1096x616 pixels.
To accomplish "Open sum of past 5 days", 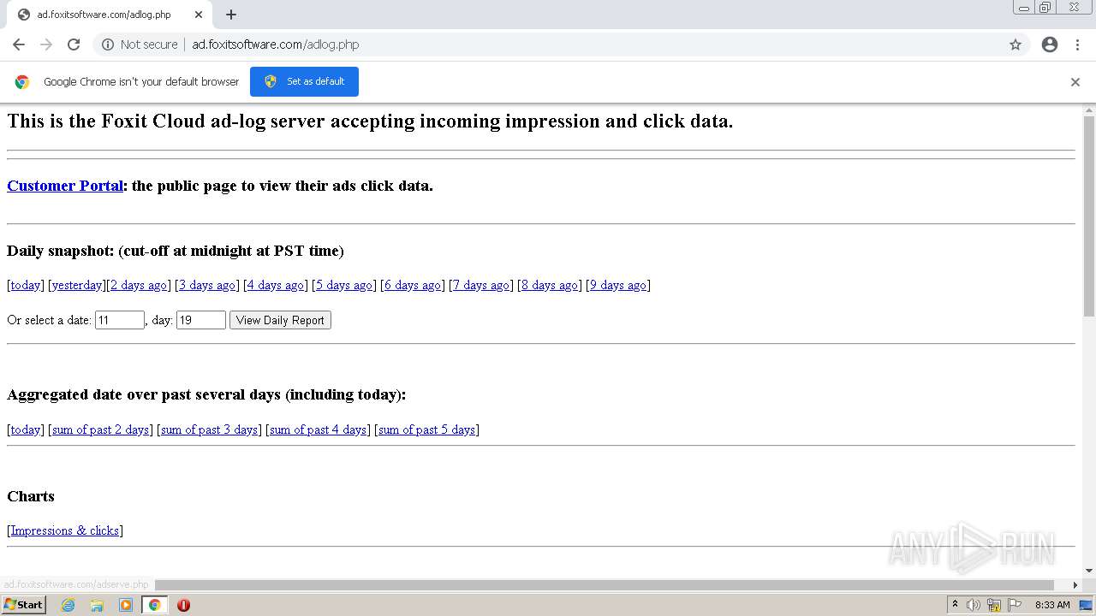I will click(x=427, y=429).
